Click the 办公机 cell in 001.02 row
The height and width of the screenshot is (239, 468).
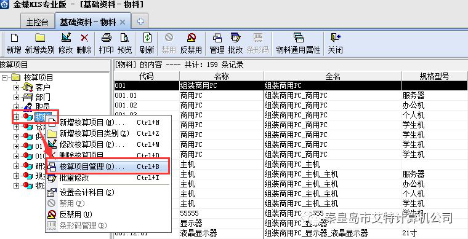tap(435, 105)
